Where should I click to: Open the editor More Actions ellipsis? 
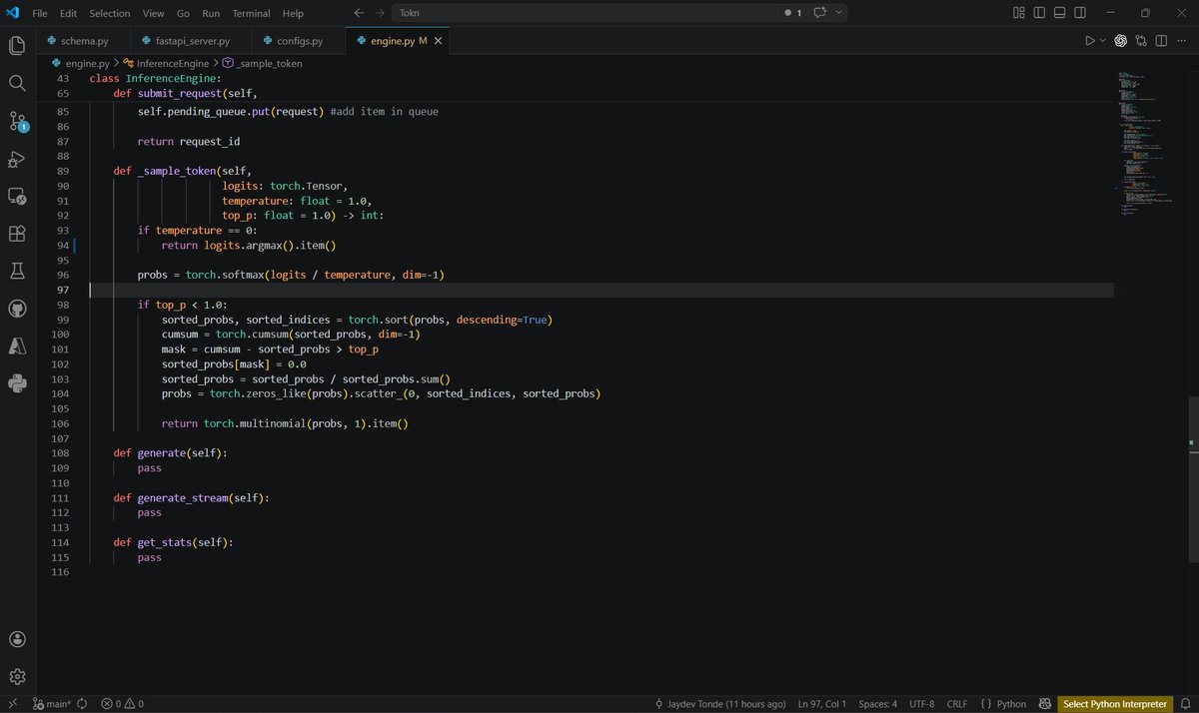(x=1181, y=41)
